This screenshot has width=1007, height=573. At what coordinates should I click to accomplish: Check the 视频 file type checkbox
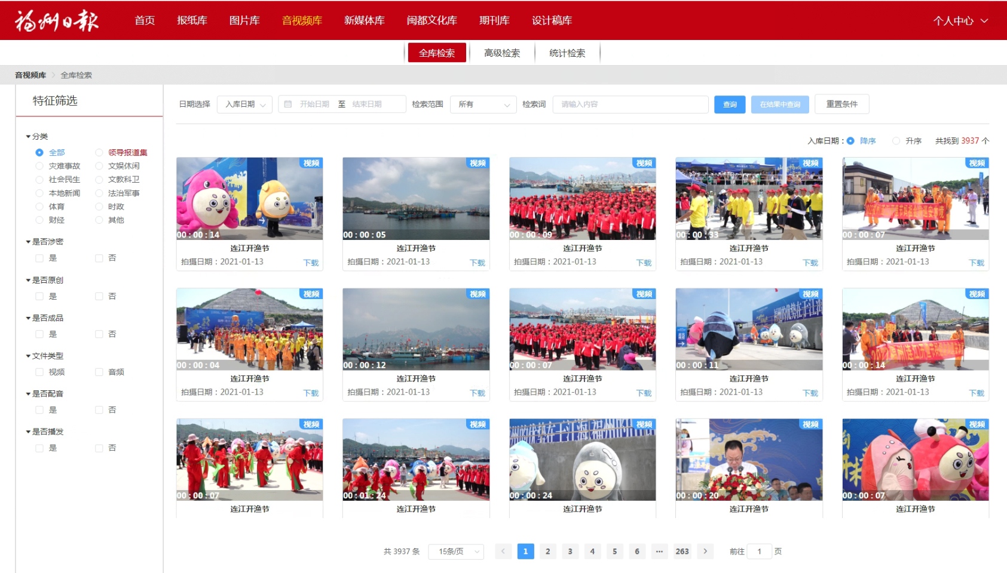point(39,372)
